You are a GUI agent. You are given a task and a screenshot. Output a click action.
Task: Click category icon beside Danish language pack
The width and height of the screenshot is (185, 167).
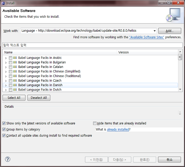click(x=15, y=85)
